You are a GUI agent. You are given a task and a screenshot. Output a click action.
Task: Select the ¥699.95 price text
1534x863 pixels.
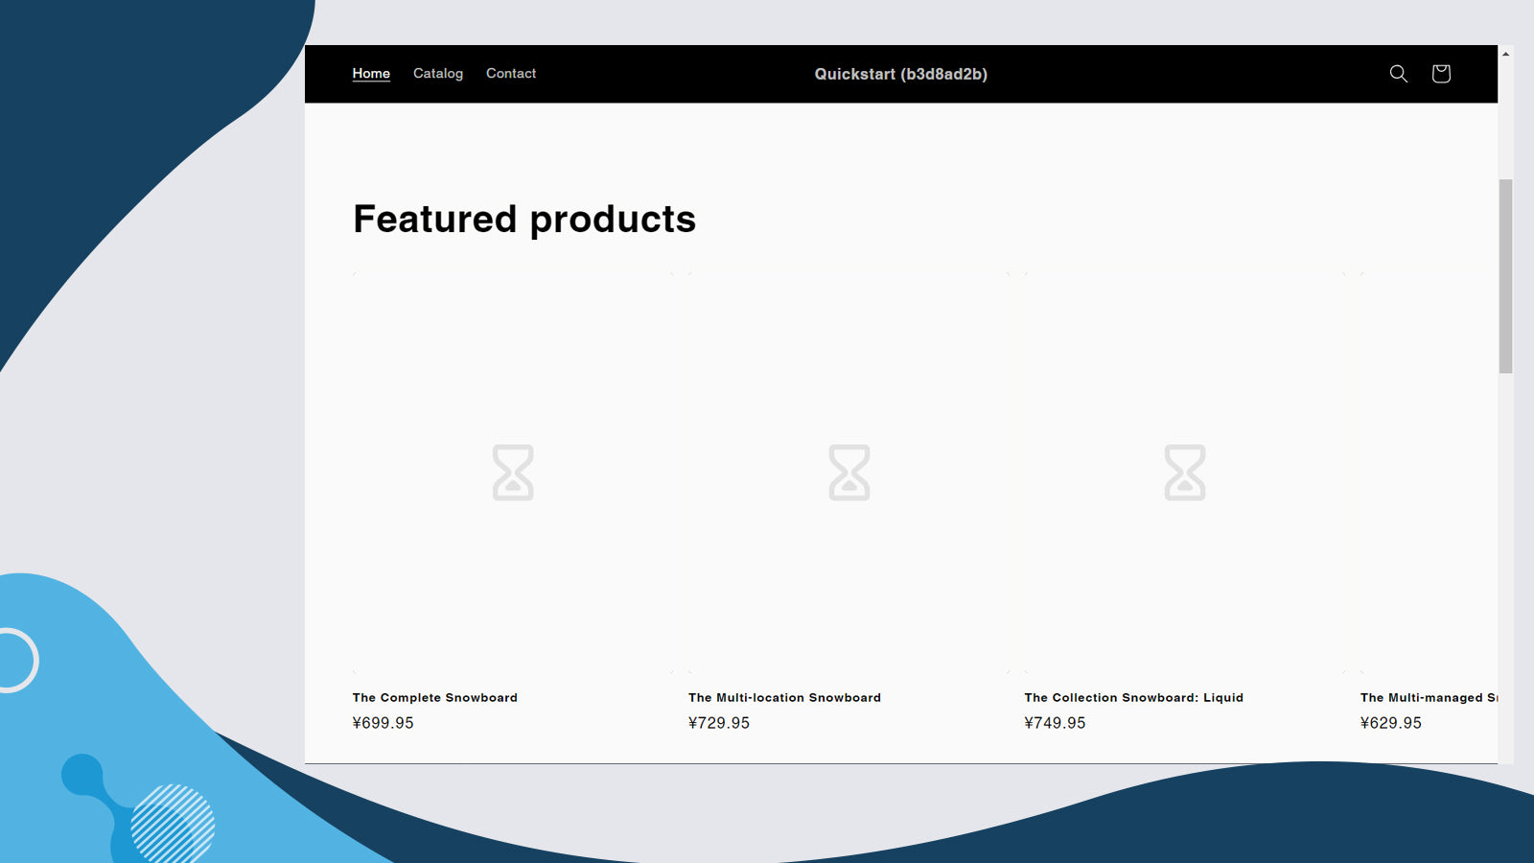[x=383, y=723]
